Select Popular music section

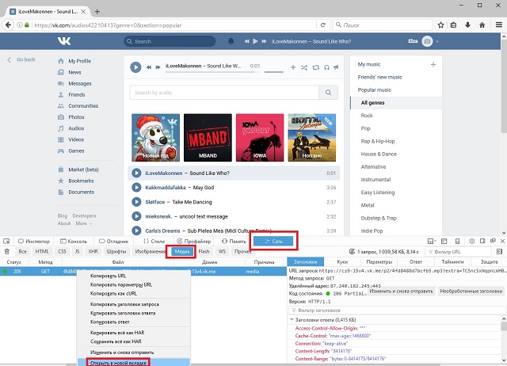[375, 90]
